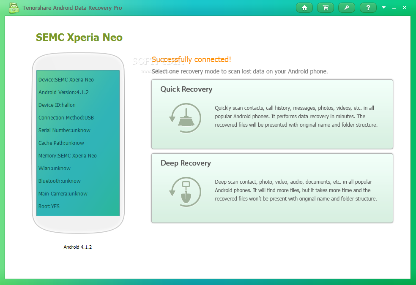Minimize the Tenorshare window
Screen dimensions: 416x285
tap(394, 8)
